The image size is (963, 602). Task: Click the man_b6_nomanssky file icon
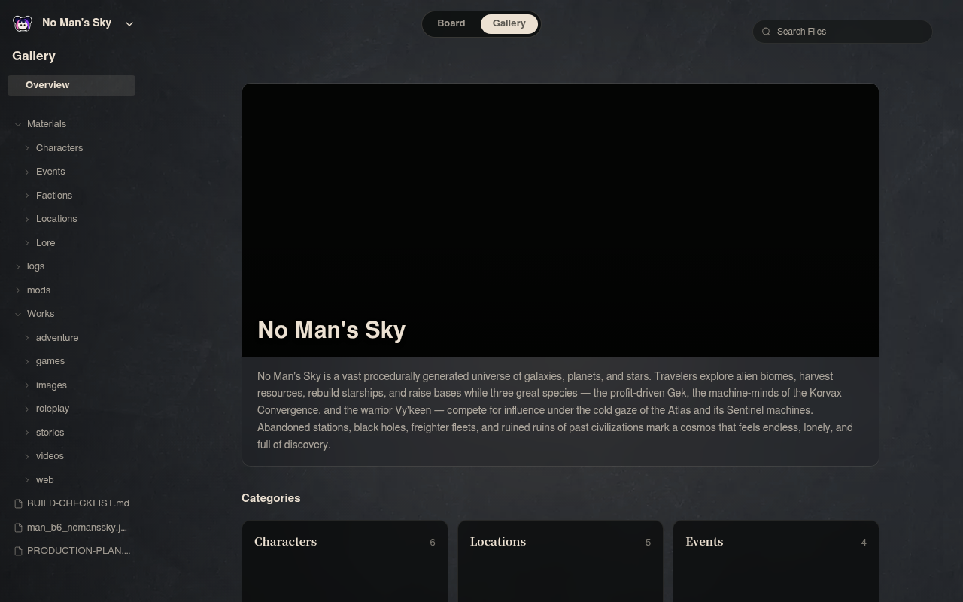[x=19, y=528]
